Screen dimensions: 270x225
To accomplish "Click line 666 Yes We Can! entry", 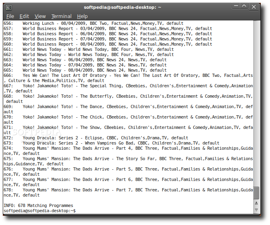I will coord(128,78).
